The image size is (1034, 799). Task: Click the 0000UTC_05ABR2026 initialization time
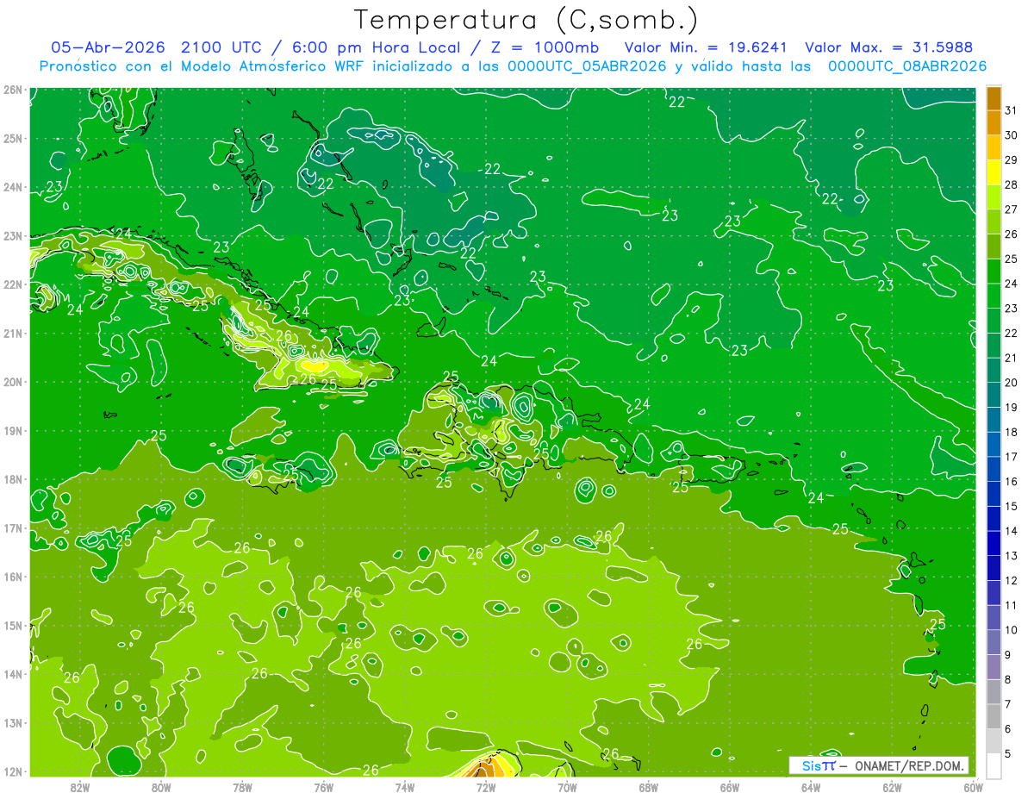click(x=586, y=66)
